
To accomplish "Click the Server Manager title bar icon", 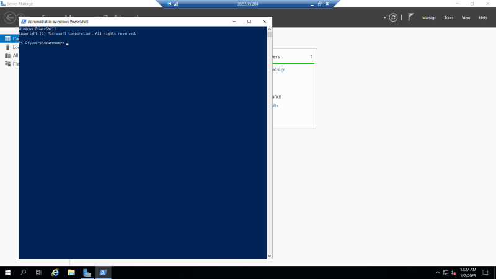I will pos(3,4).
